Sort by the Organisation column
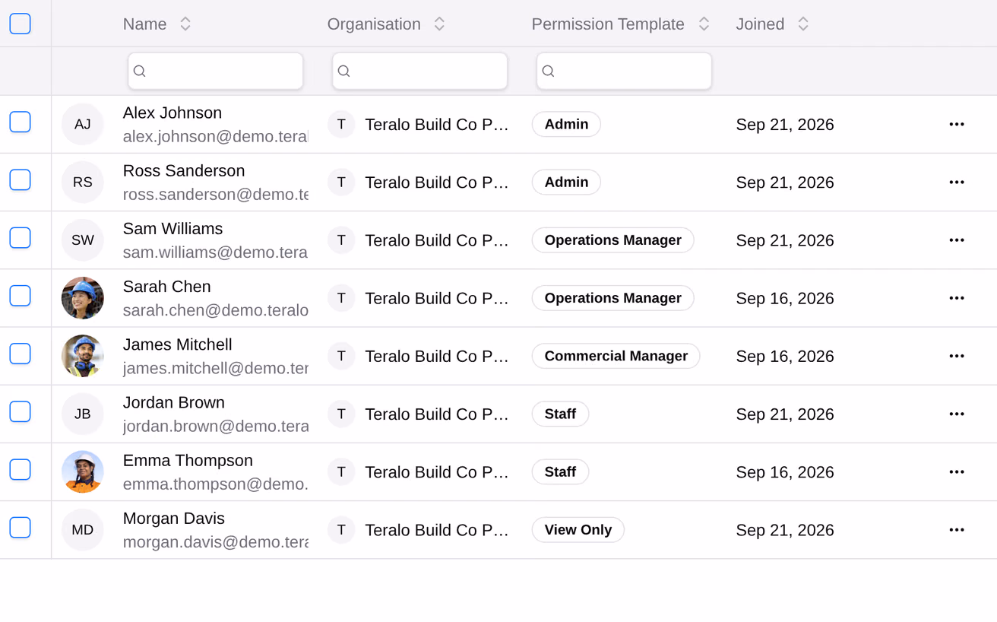997x622 pixels. 439,24
